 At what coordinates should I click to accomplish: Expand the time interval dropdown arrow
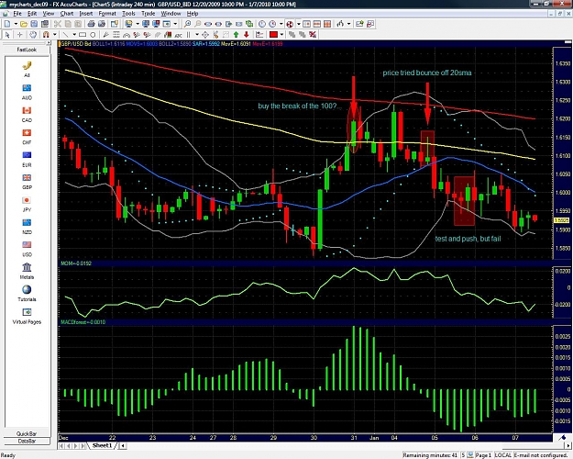click(281, 24)
